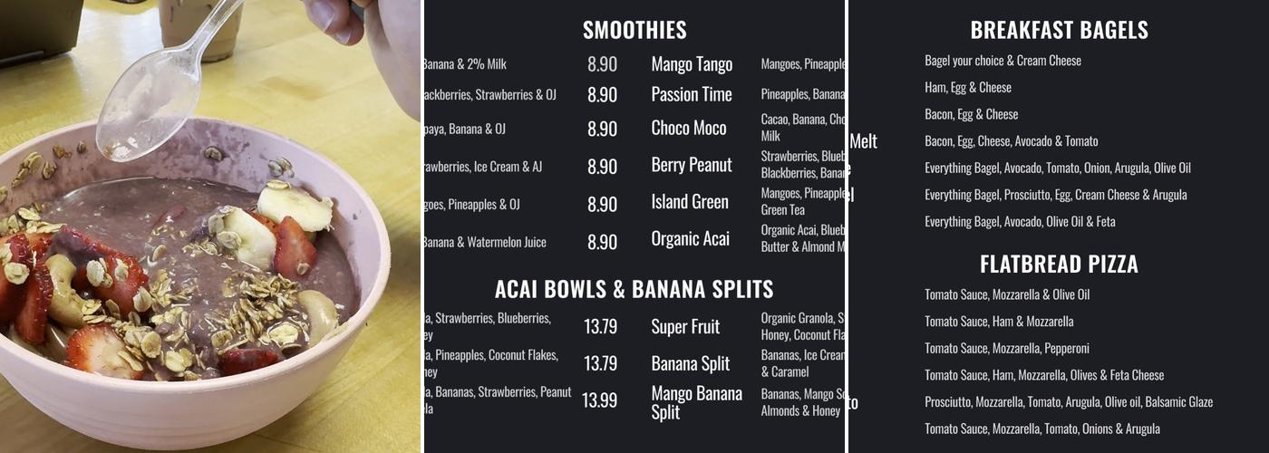Click the Acai Bowls & Banana Splits heading
The height and width of the screenshot is (453, 1269).
click(x=634, y=289)
